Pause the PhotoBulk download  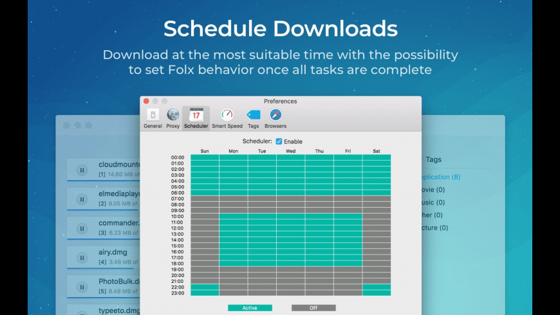82,287
